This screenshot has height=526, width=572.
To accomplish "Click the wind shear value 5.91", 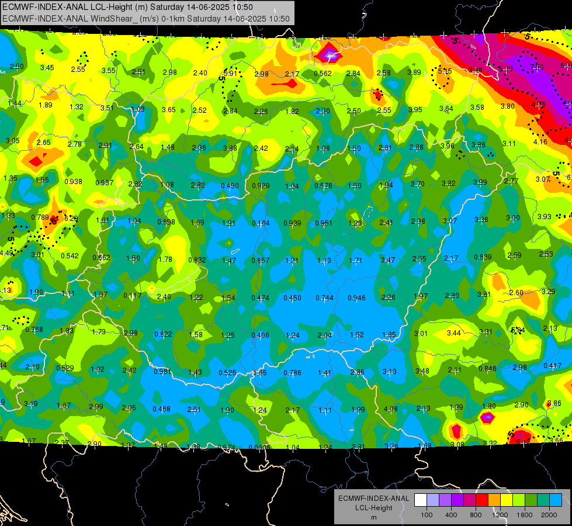I will [230, 73].
